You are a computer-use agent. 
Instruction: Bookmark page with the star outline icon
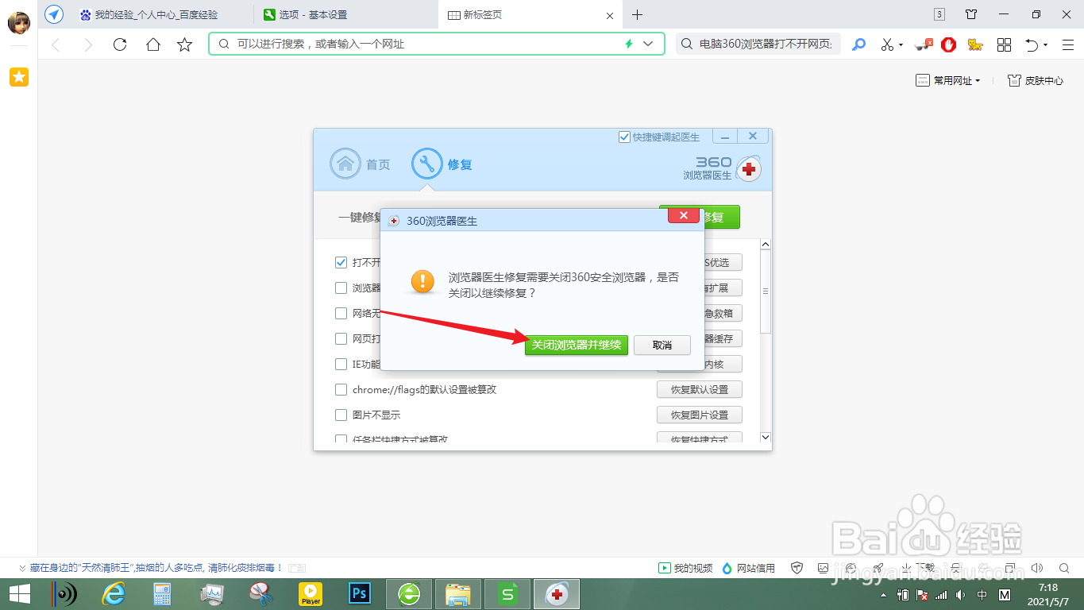[x=185, y=44]
